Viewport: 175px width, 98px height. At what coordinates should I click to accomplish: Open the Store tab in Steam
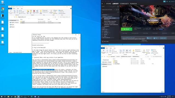pyautogui.click(x=109, y=4)
